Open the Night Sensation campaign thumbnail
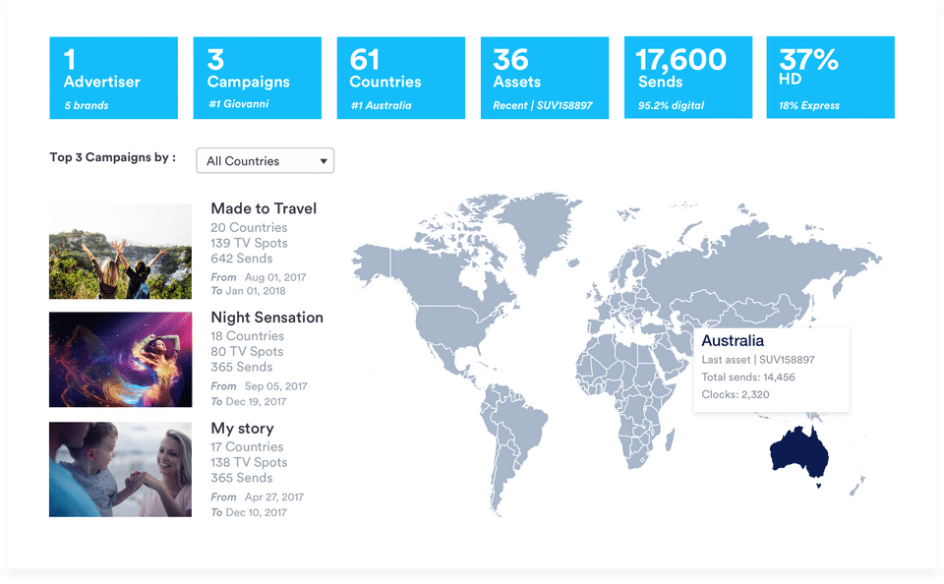944x584 pixels. (120, 360)
